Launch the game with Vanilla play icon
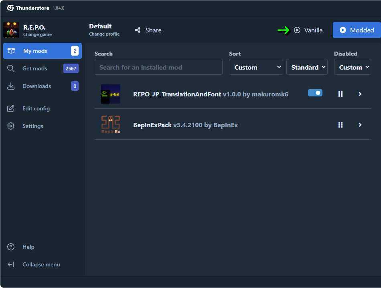This screenshot has height=288, width=381. click(x=297, y=30)
